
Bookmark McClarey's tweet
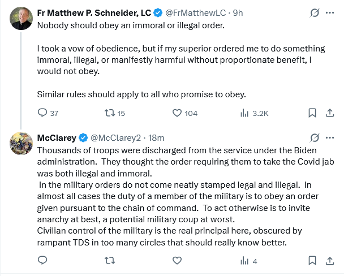[312, 261]
